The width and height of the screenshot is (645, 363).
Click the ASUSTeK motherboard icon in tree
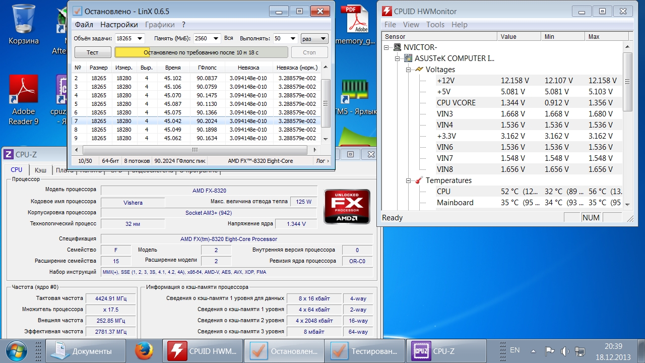[408, 58]
